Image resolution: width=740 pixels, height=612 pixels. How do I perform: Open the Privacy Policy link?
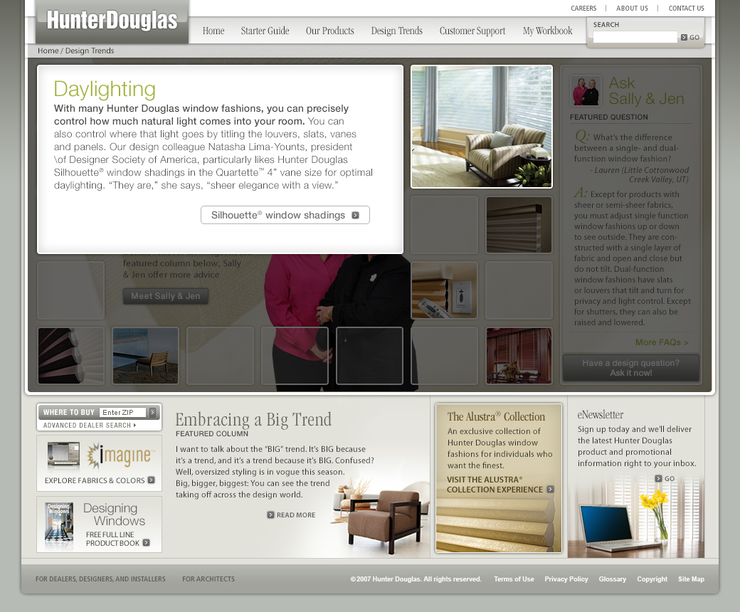566,579
